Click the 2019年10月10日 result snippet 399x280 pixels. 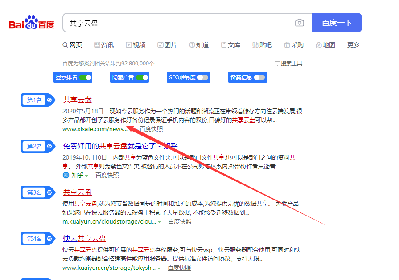pyautogui.click(x=179, y=162)
